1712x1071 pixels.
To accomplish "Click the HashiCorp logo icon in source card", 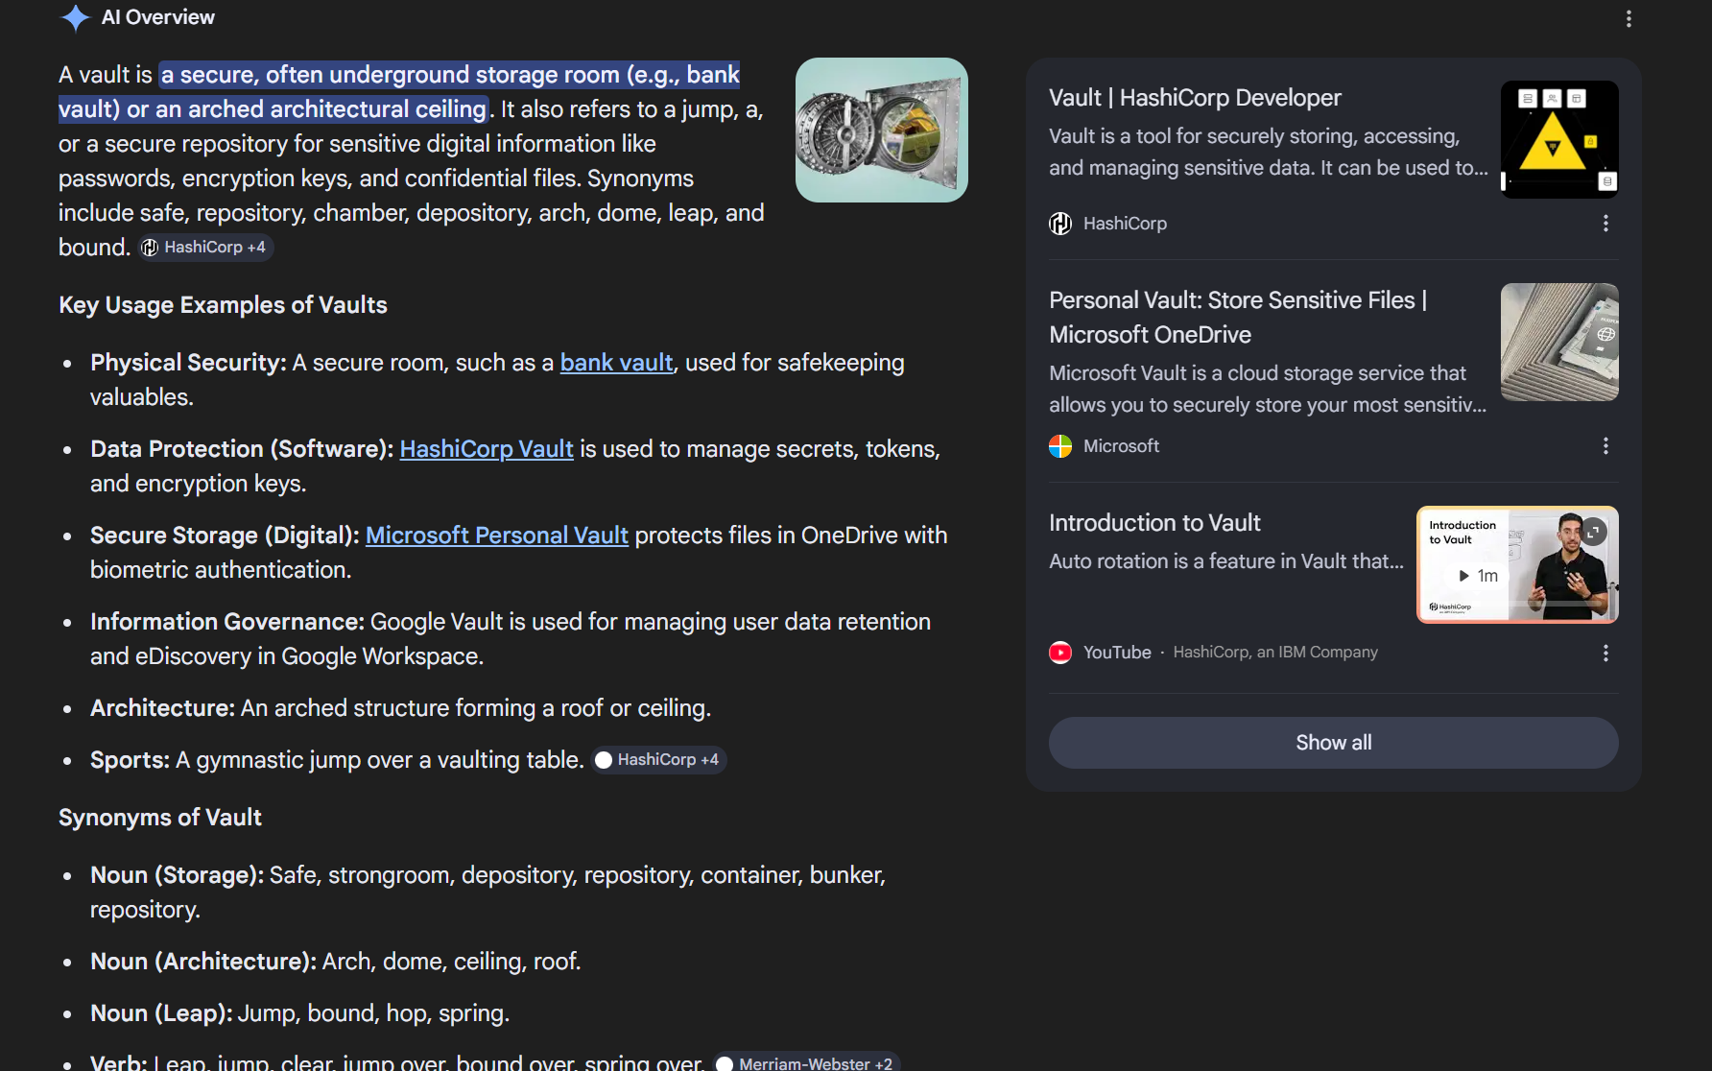I will pyautogui.click(x=1060, y=224).
